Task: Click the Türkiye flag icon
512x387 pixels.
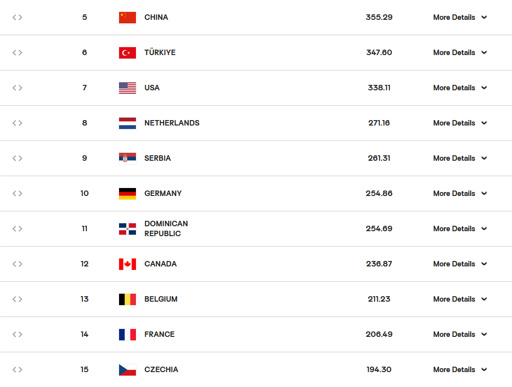Action: [128, 53]
